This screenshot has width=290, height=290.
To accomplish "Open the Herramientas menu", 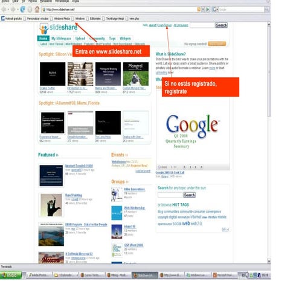I will pyautogui.click(x=62, y=1).
